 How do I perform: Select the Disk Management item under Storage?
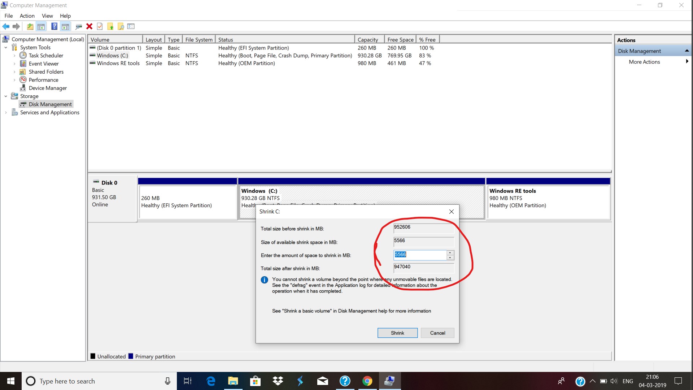coord(50,104)
